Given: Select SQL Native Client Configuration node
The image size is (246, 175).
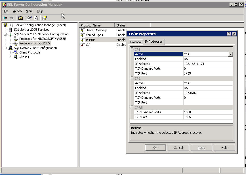Looking at the screenshot, I should (x=35, y=48).
